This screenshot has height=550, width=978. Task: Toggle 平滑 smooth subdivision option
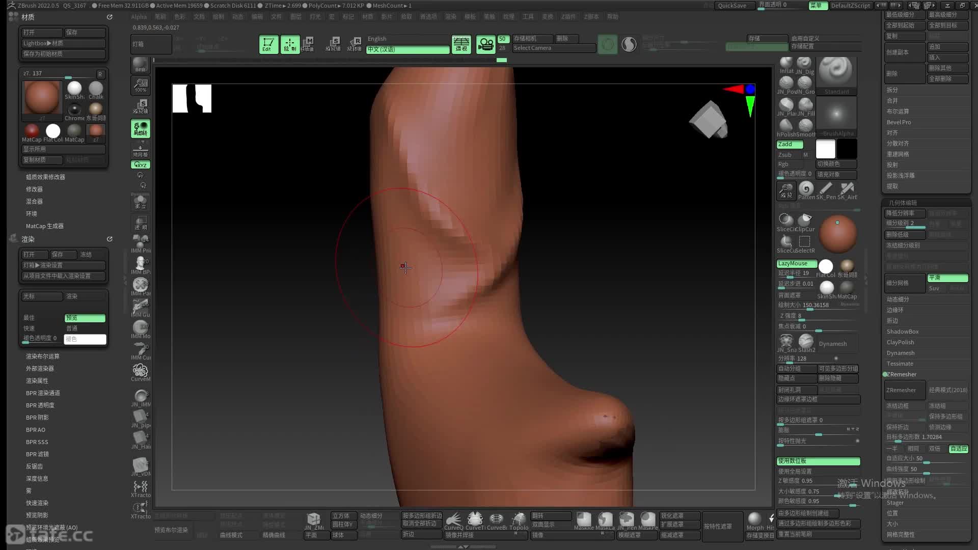[947, 278]
